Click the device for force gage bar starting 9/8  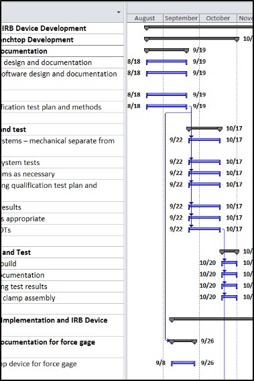click(x=183, y=364)
